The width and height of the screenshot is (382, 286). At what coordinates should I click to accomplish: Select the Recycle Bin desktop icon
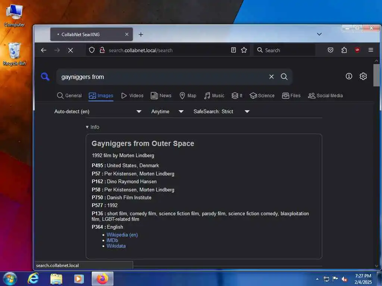(15, 54)
